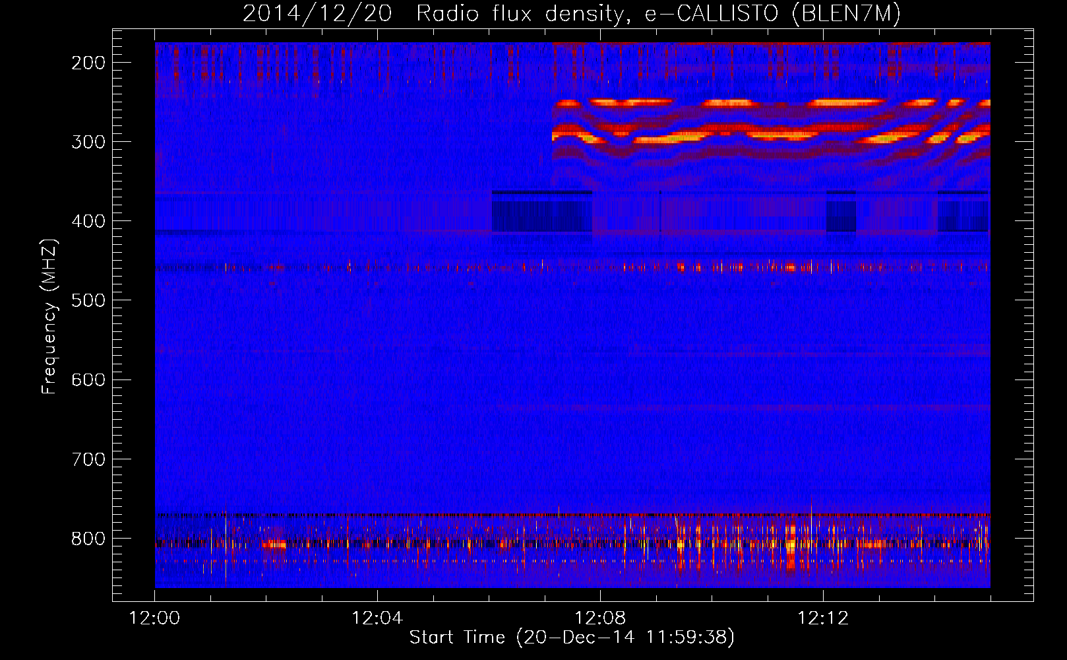The width and height of the screenshot is (1067, 660).
Task: Click the 200 frequency tick label
Action: pyautogui.click(x=88, y=63)
